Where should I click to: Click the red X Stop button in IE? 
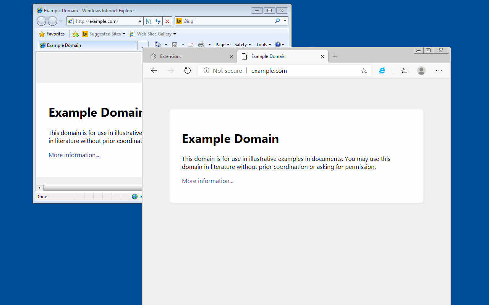click(167, 21)
